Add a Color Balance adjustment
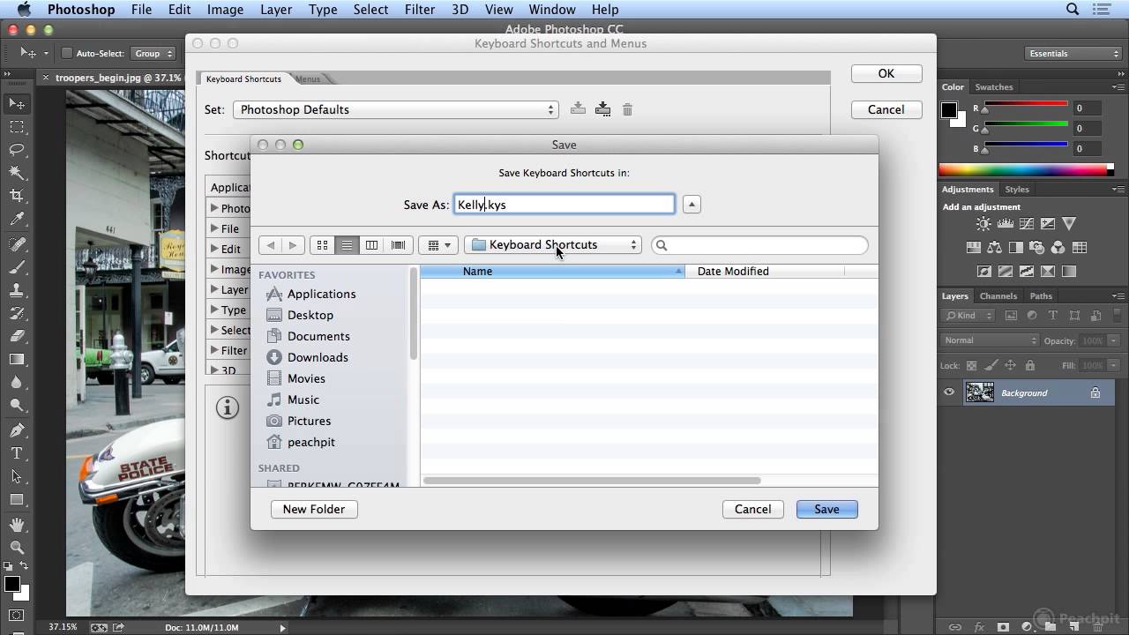Screen dimensions: 1129x635 pyautogui.click(x=995, y=248)
